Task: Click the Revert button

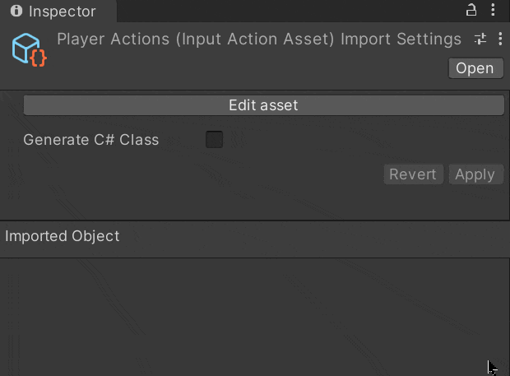Action: [x=413, y=174]
